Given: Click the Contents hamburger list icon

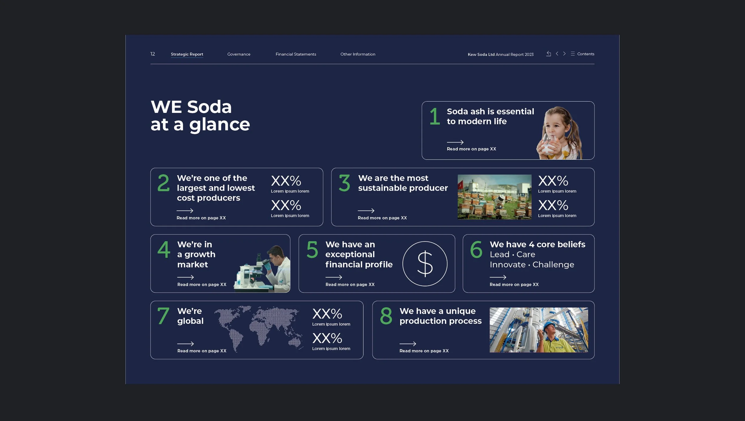Looking at the screenshot, I should click(572, 54).
